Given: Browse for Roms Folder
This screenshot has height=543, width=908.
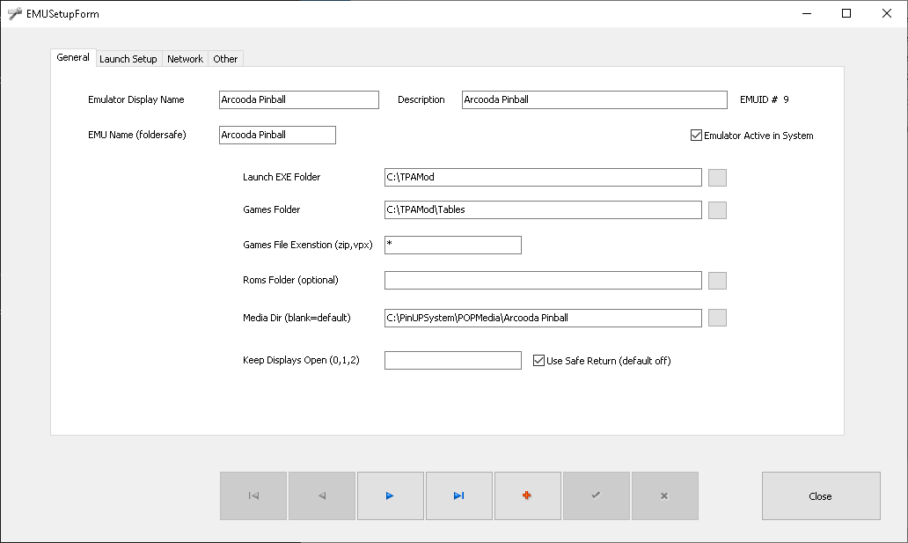Looking at the screenshot, I should click(x=717, y=281).
